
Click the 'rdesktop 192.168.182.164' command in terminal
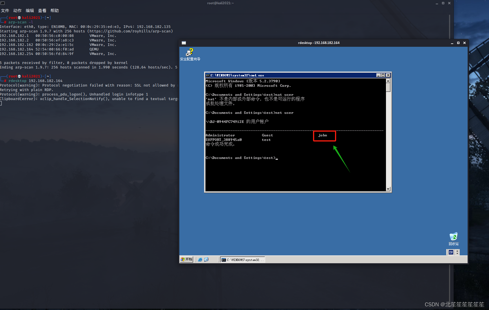pos(35,81)
